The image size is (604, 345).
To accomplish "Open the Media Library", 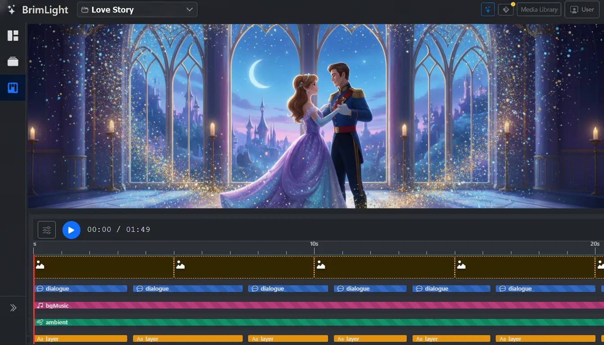I will click(x=539, y=9).
